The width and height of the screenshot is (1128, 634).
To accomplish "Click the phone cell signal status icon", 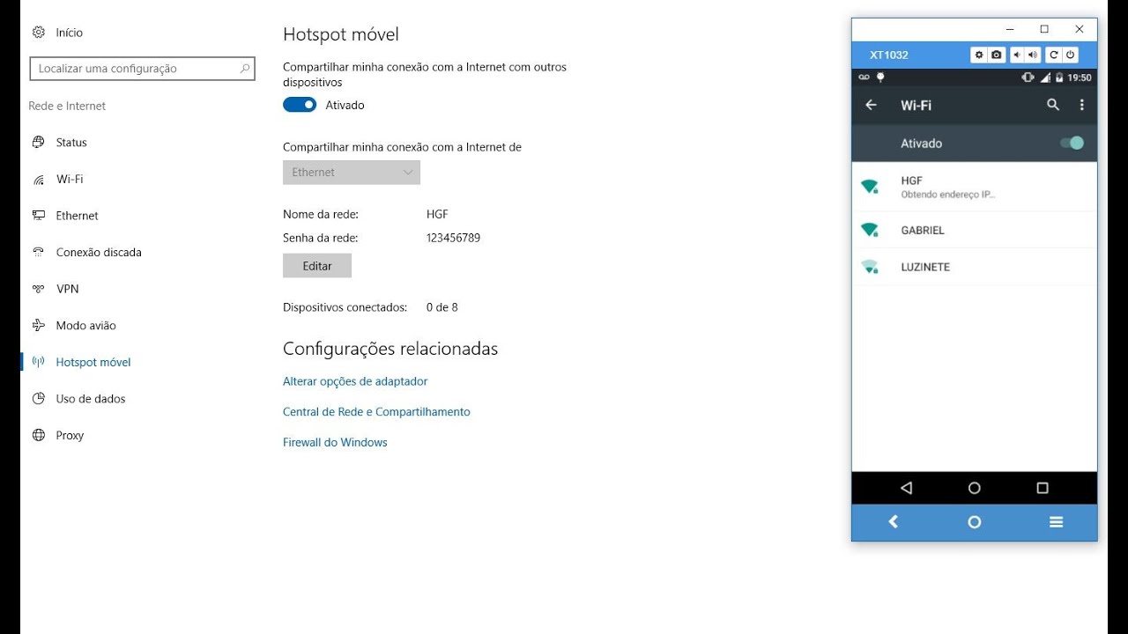I will tap(1045, 77).
